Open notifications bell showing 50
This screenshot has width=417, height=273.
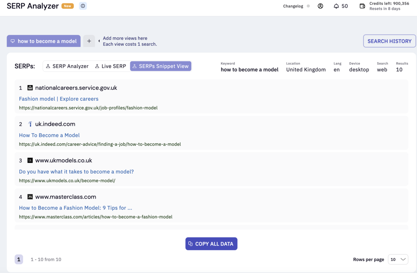point(341,6)
